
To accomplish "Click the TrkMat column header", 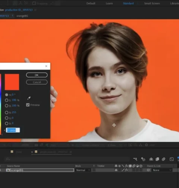I will coord(101,166).
